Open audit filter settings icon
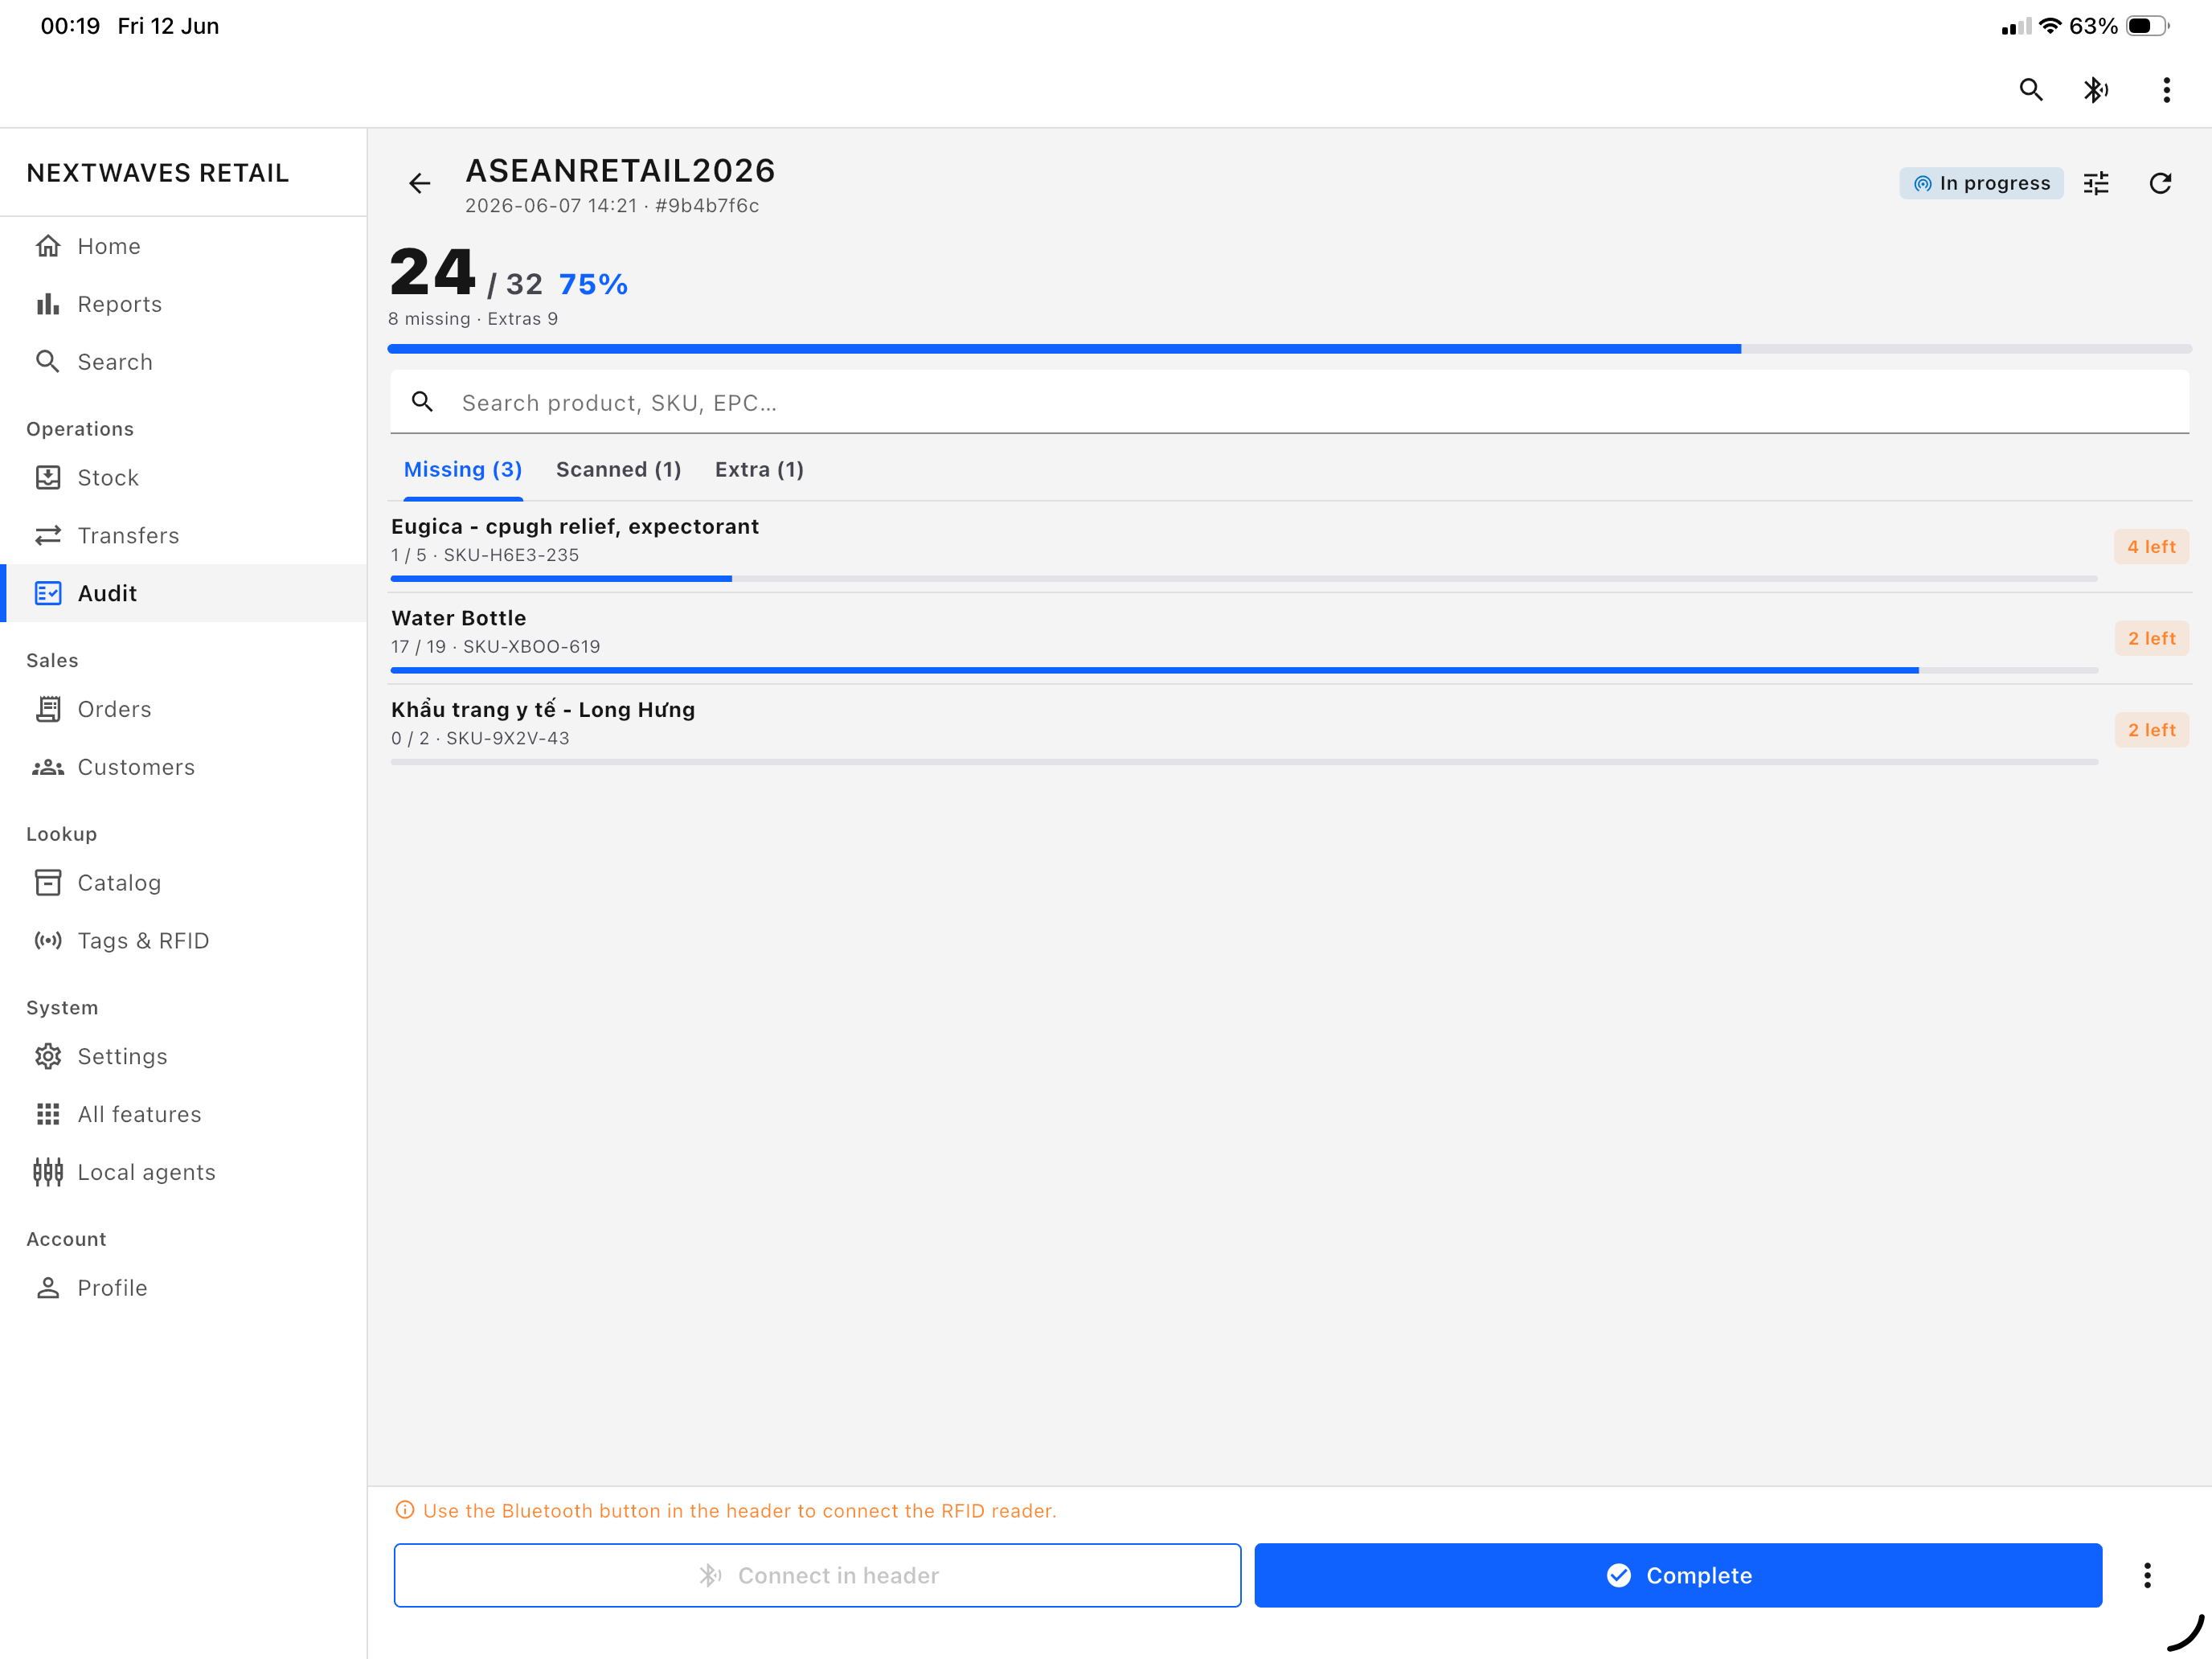 click(x=2096, y=183)
